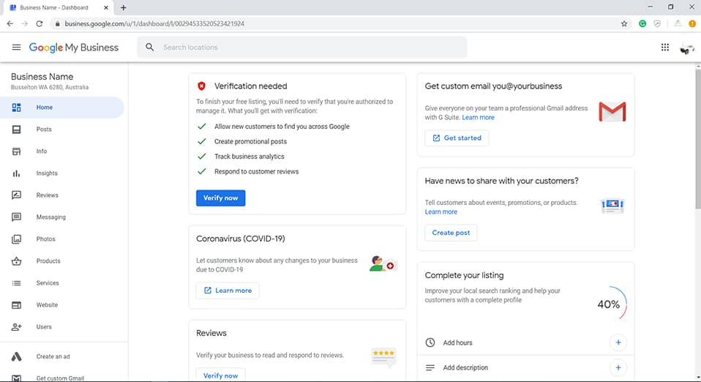The image size is (701, 382).
Task: Click the Products basket icon
Action: coord(17,261)
